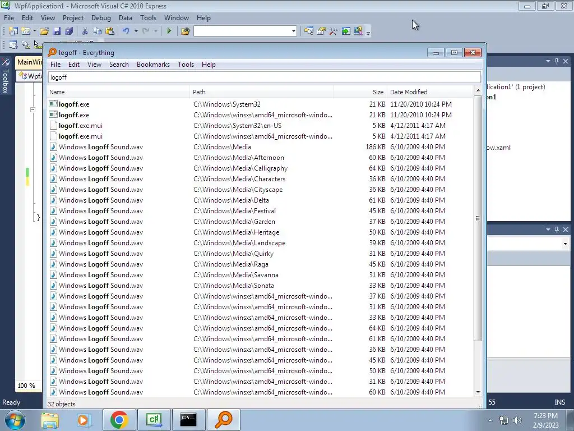The width and height of the screenshot is (574, 431).
Task: Open Windows Explorer from taskbar
Action: (50, 420)
